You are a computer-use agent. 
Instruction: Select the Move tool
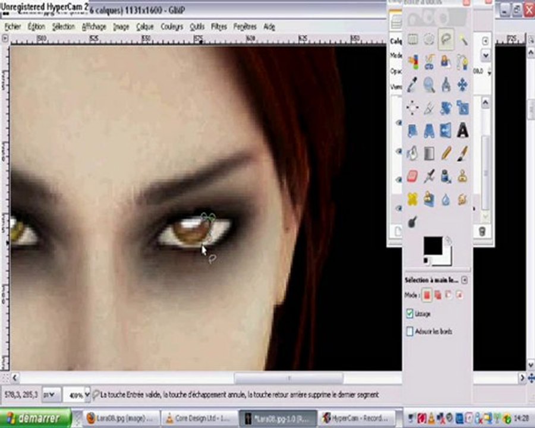[x=462, y=85]
